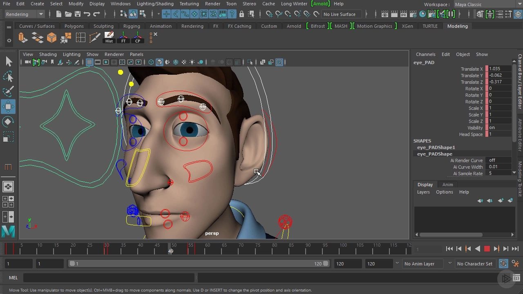Open the Lighting/Shading menu
The height and width of the screenshot is (294, 523).
(x=155, y=4)
